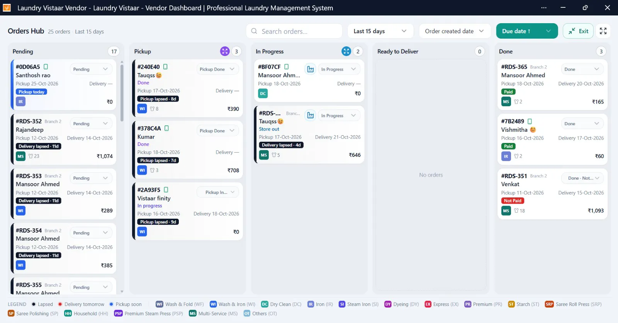Click the MS badge on Tauqss Store out card
The width and height of the screenshot is (618, 323).
click(x=264, y=155)
